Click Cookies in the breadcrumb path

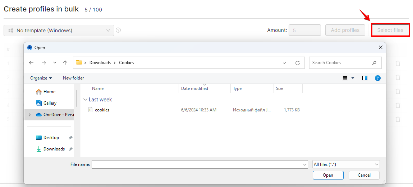pos(127,63)
